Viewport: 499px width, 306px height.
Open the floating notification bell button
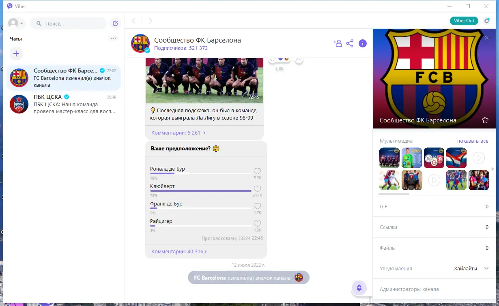pos(359,287)
